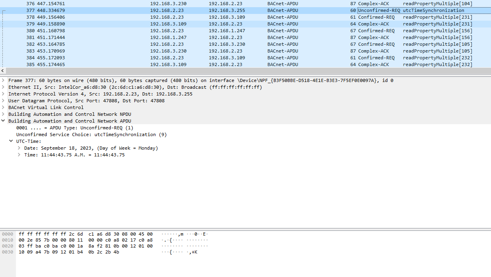
Task: Select Unconfirmed Service Choice utcTimeSynchronization line
Action: click(91, 135)
